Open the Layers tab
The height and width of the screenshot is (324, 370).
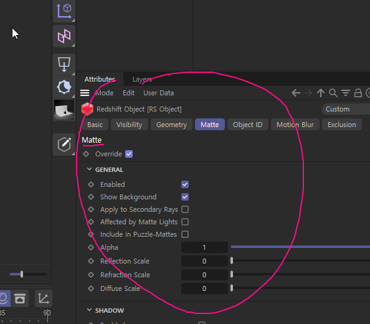point(142,79)
